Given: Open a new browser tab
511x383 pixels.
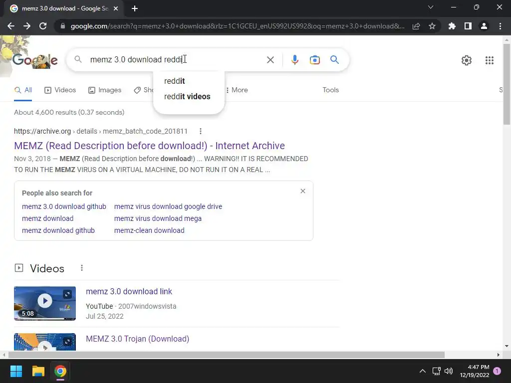Looking at the screenshot, I should point(135,8).
